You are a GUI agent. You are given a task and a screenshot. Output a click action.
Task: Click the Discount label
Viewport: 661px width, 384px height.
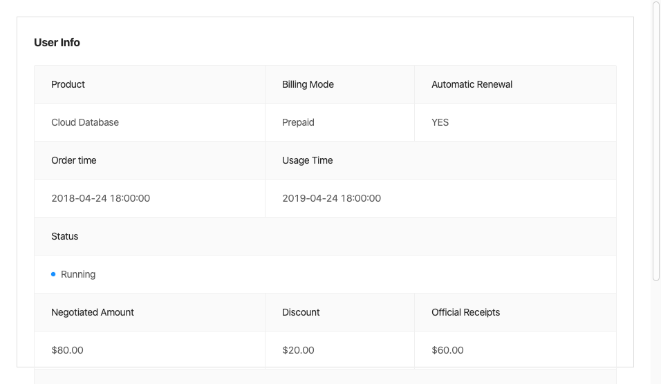(x=301, y=312)
